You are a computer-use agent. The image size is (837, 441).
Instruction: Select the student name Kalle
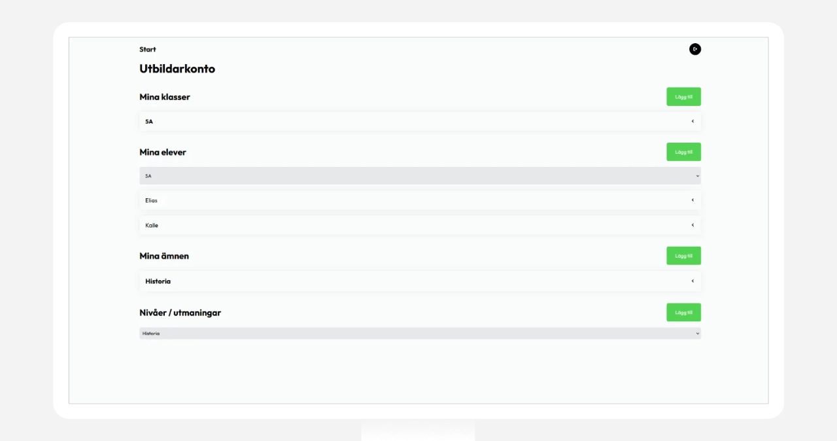152,225
